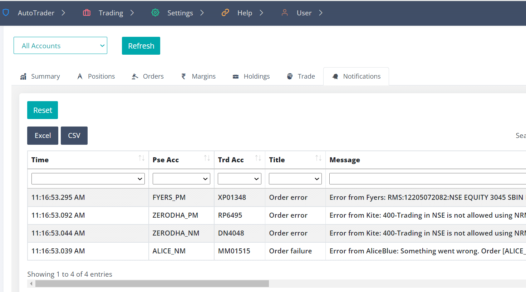The height and width of the screenshot is (292, 526).
Task: Open the Settings menu
Action: (x=180, y=13)
